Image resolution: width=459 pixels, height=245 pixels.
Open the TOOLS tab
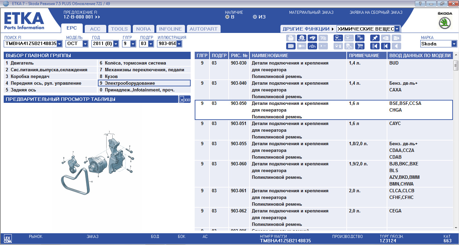point(119,29)
